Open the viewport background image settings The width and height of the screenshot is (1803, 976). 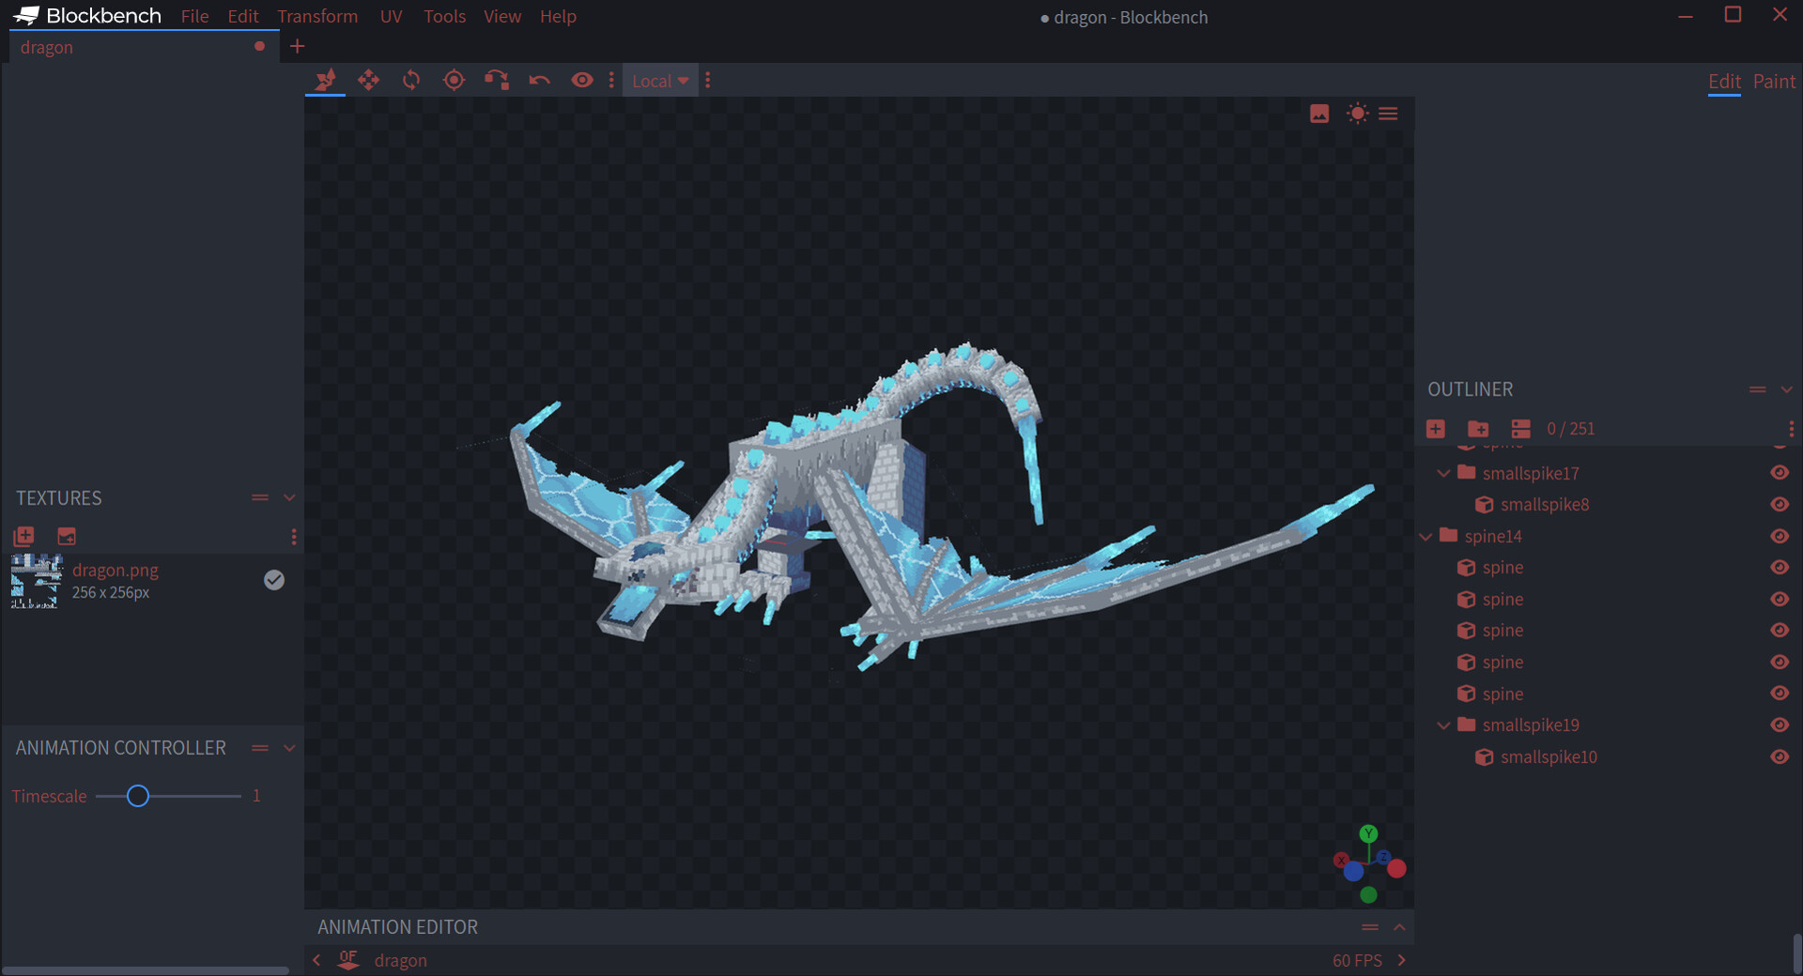coord(1319,114)
